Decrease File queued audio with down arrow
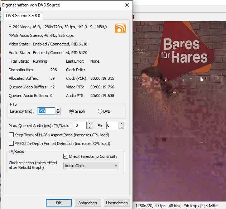The width and height of the screenshot is (226, 209). (x=121, y=127)
